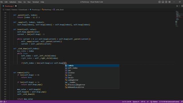Click the class icon beside LookupError
Image resolution: width=183 pixels, height=103 pixels.
(x=66, y=80)
